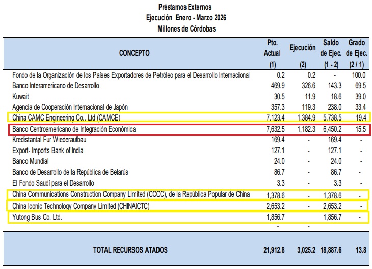Click the 100.0 execution grade

pyautogui.click(x=359, y=75)
